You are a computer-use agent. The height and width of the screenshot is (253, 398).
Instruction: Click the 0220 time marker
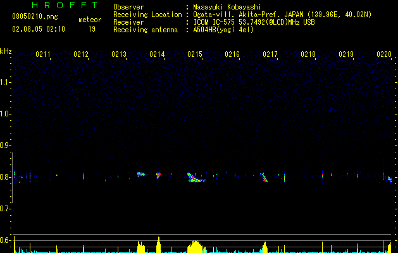point(384,54)
